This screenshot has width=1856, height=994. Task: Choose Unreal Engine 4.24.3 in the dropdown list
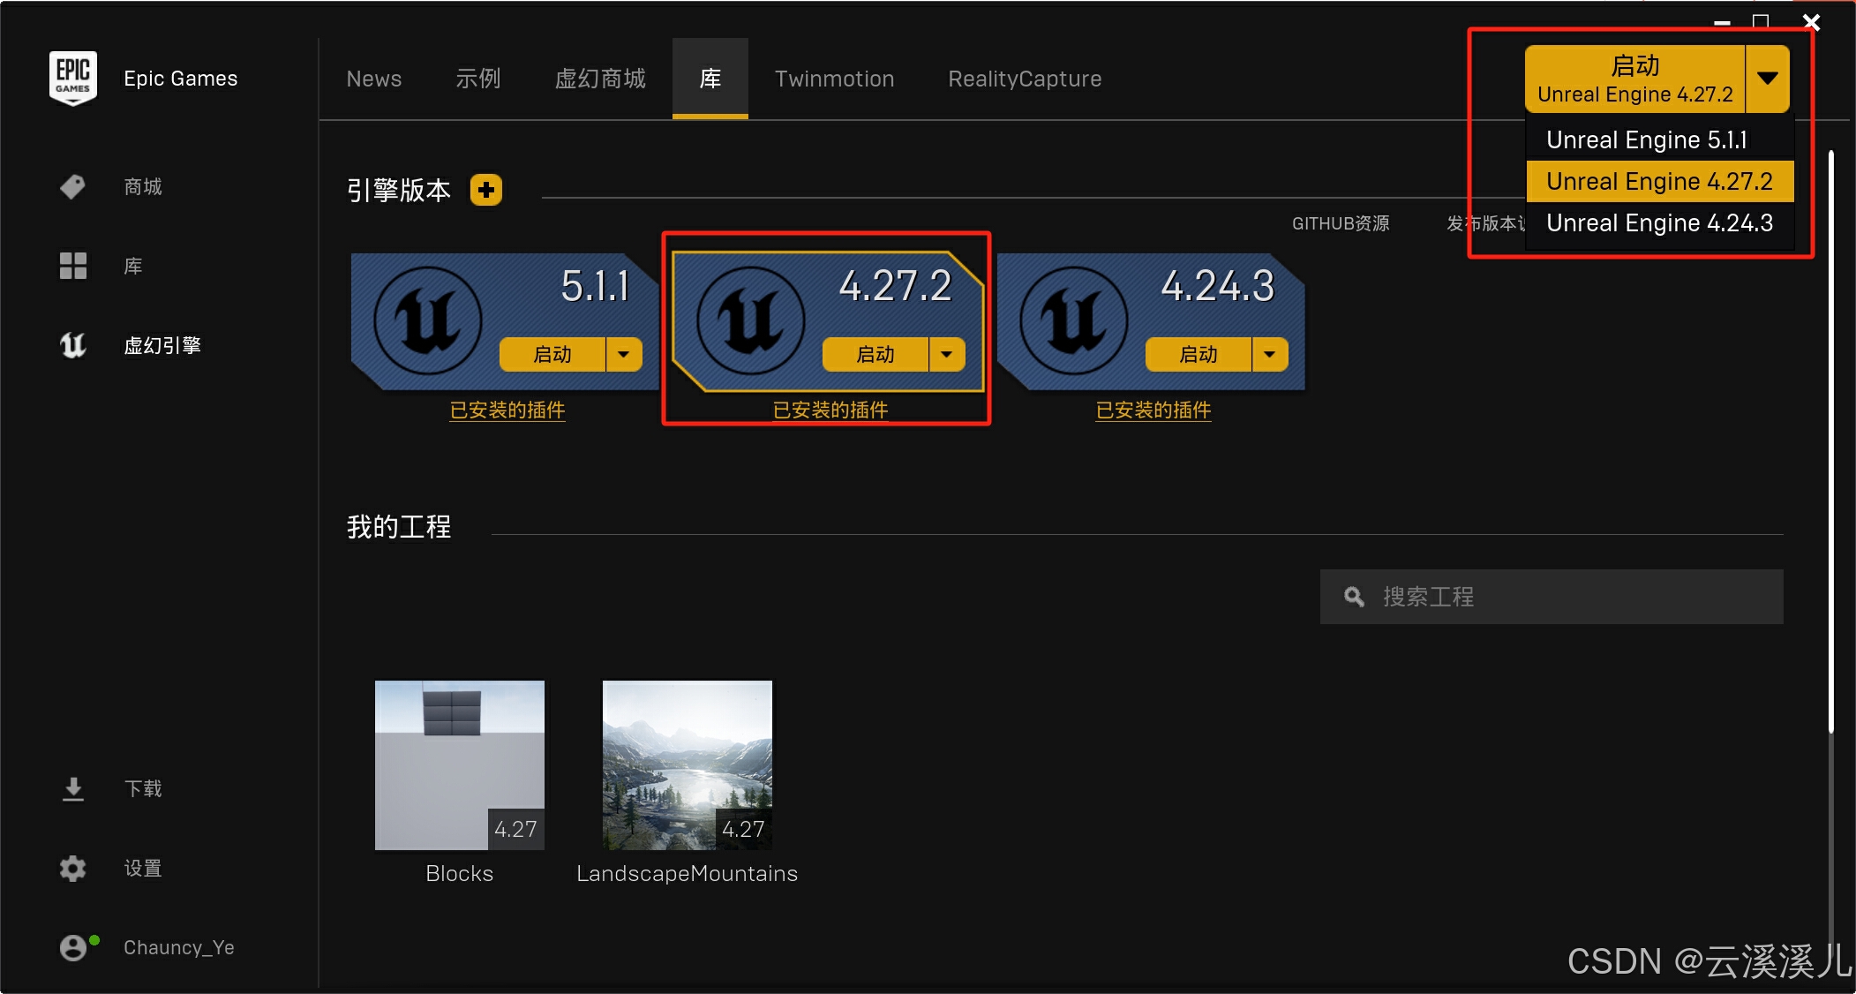point(1659,222)
